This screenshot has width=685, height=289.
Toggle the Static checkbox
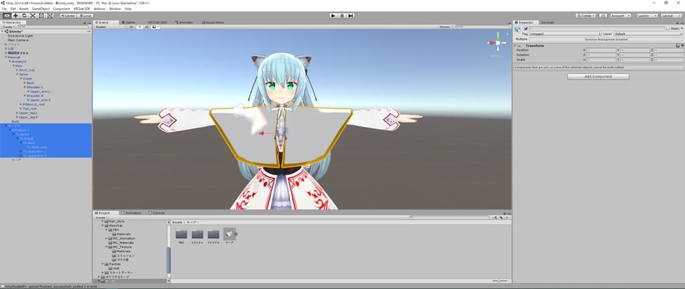[x=668, y=29]
